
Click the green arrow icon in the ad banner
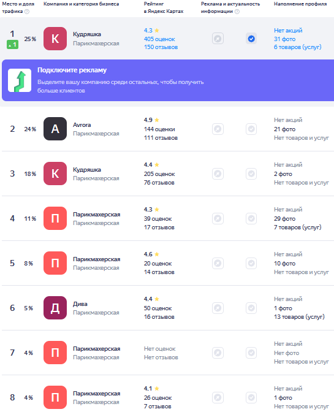[x=20, y=80]
